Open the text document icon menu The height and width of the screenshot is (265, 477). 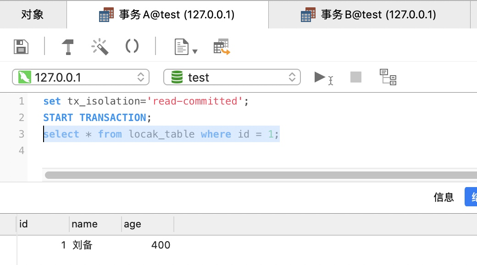pyautogui.click(x=181, y=47)
